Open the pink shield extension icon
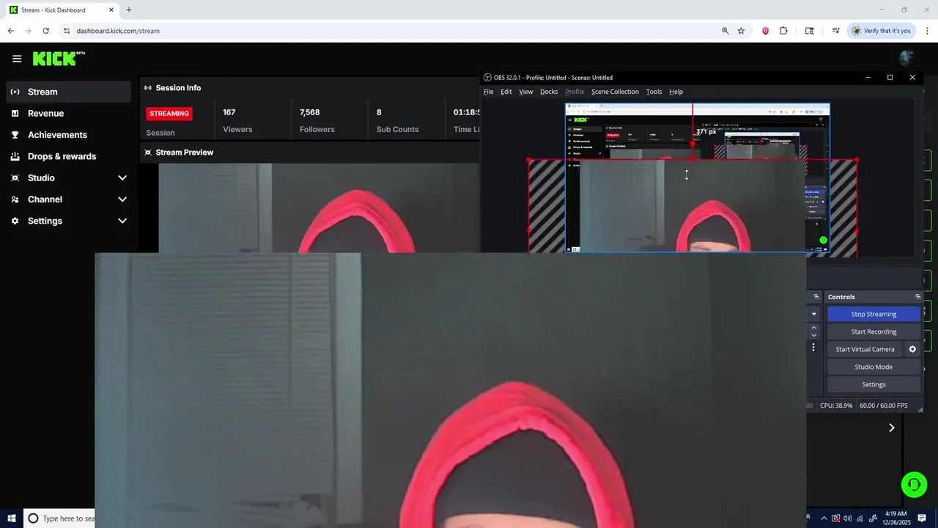The width and height of the screenshot is (938, 528). pos(765,31)
